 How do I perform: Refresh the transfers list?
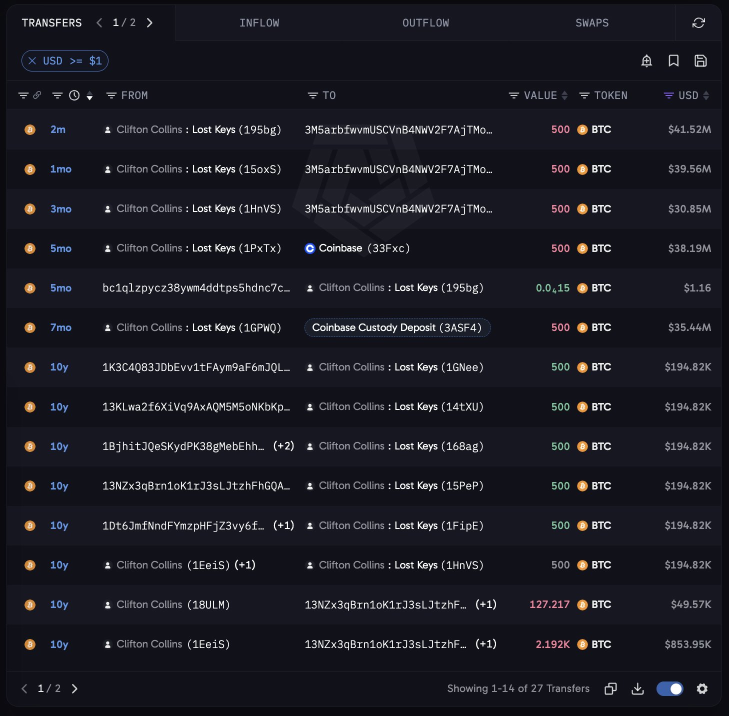pyautogui.click(x=698, y=23)
